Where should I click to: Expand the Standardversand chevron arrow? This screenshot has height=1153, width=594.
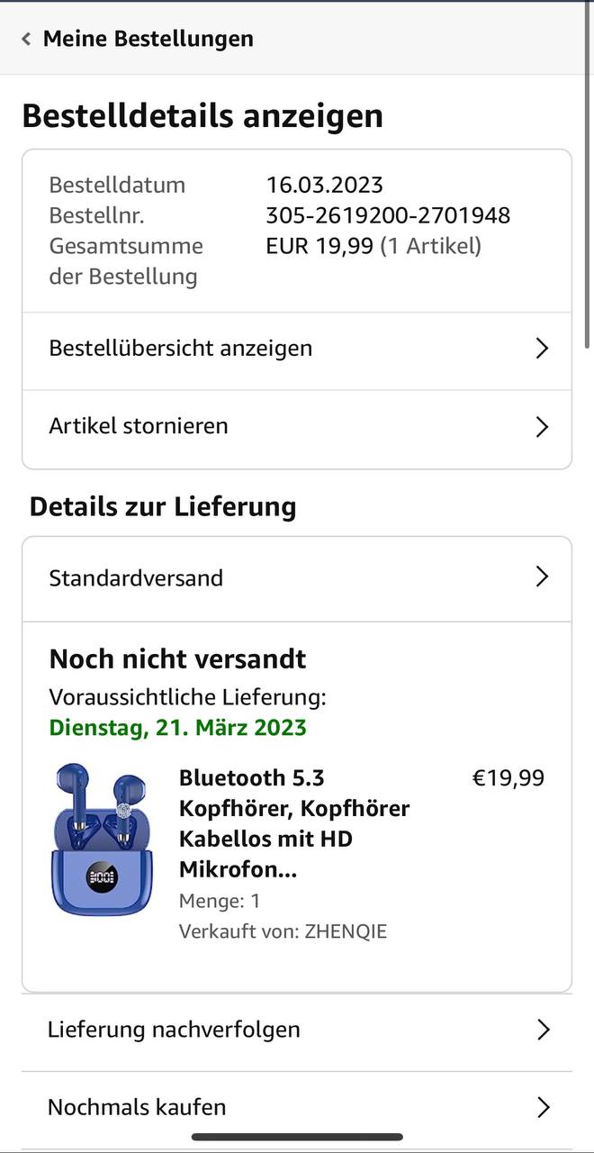point(542,577)
